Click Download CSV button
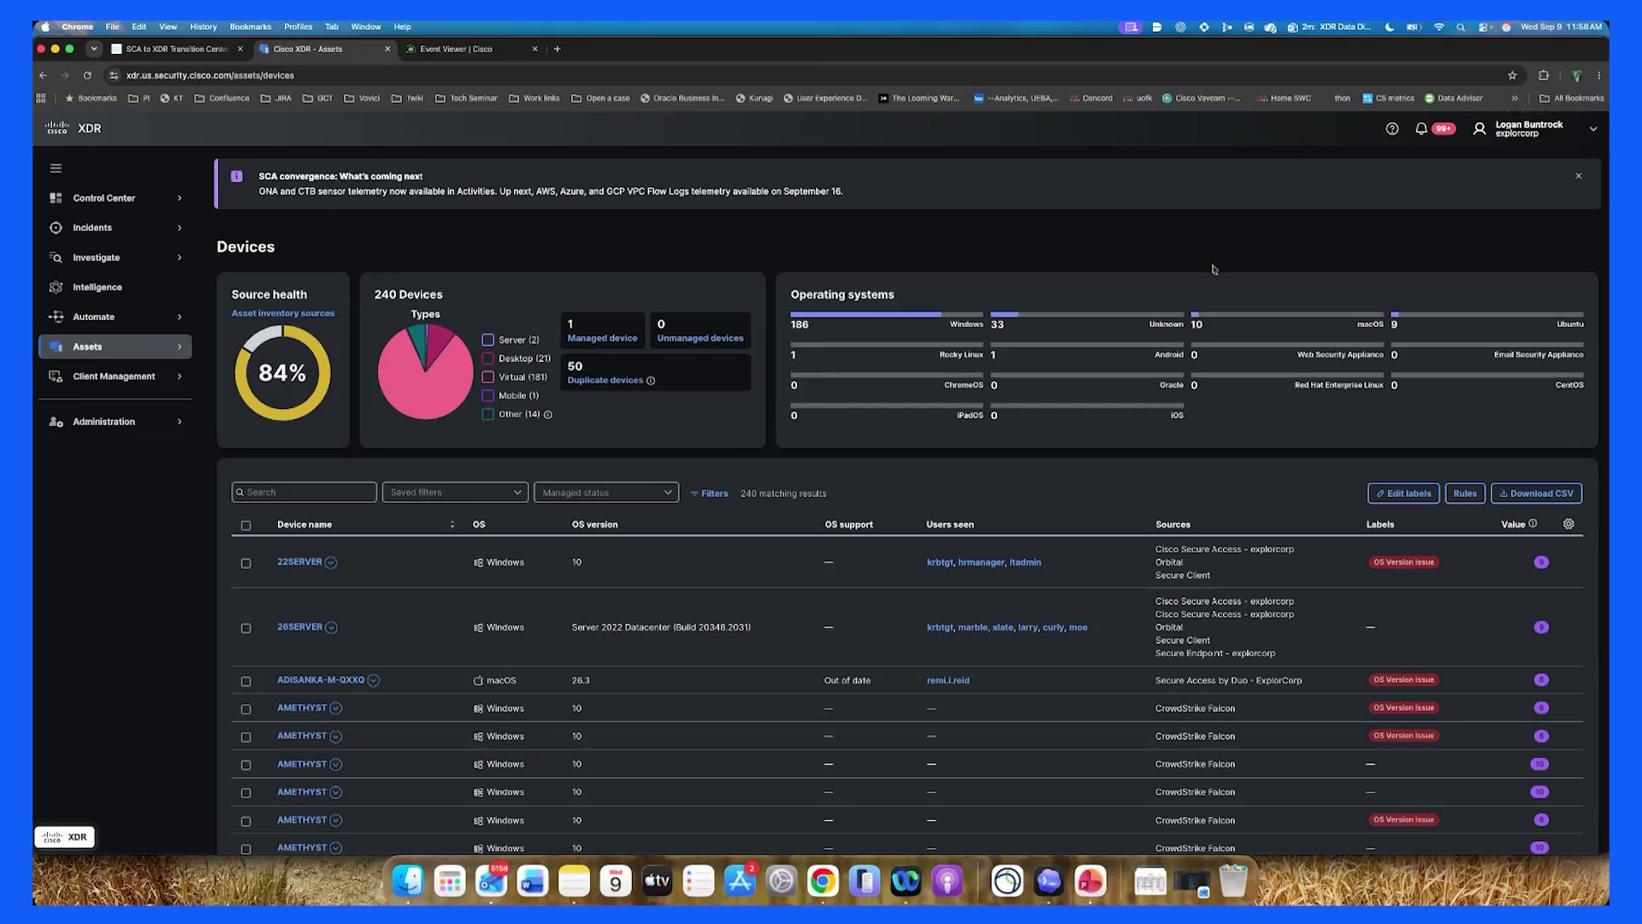1642x924 pixels. tap(1537, 494)
